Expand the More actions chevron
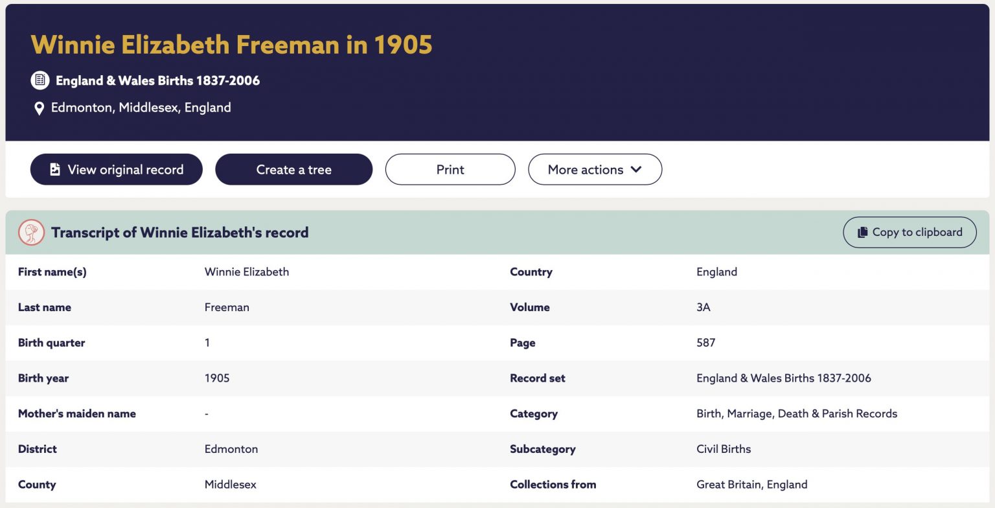 (x=636, y=169)
